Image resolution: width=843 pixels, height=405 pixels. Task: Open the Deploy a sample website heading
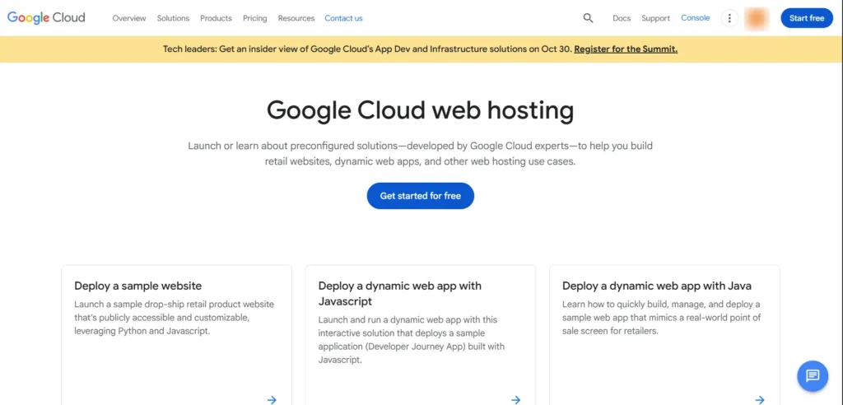pyautogui.click(x=138, y=286)
